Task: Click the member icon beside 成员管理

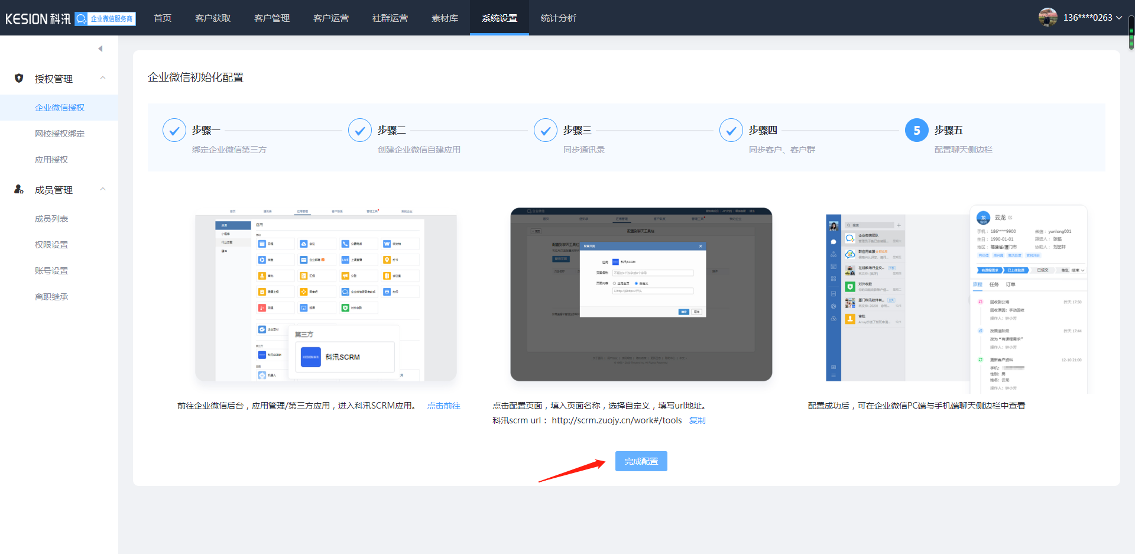Action: (18, 190)
